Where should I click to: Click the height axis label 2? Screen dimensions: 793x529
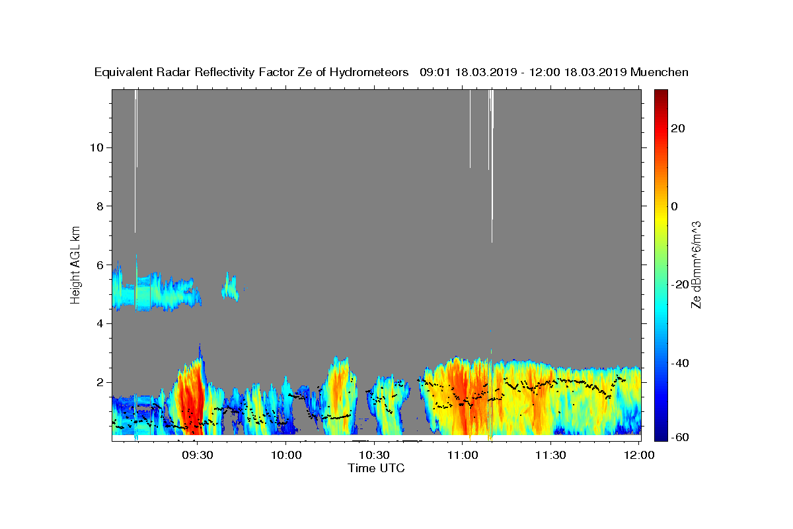point(99,382)
